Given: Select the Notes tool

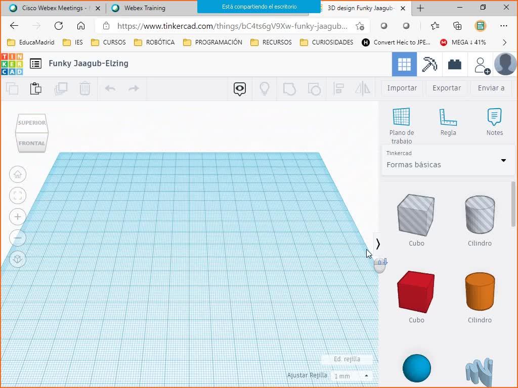Looking at the screenshot, I should tap(495, 122).
